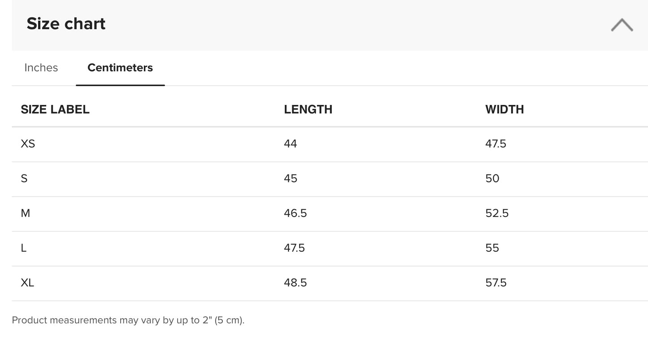Select the XL size label
This screenshot has height=347, width=648.
[x=27, y=283]
